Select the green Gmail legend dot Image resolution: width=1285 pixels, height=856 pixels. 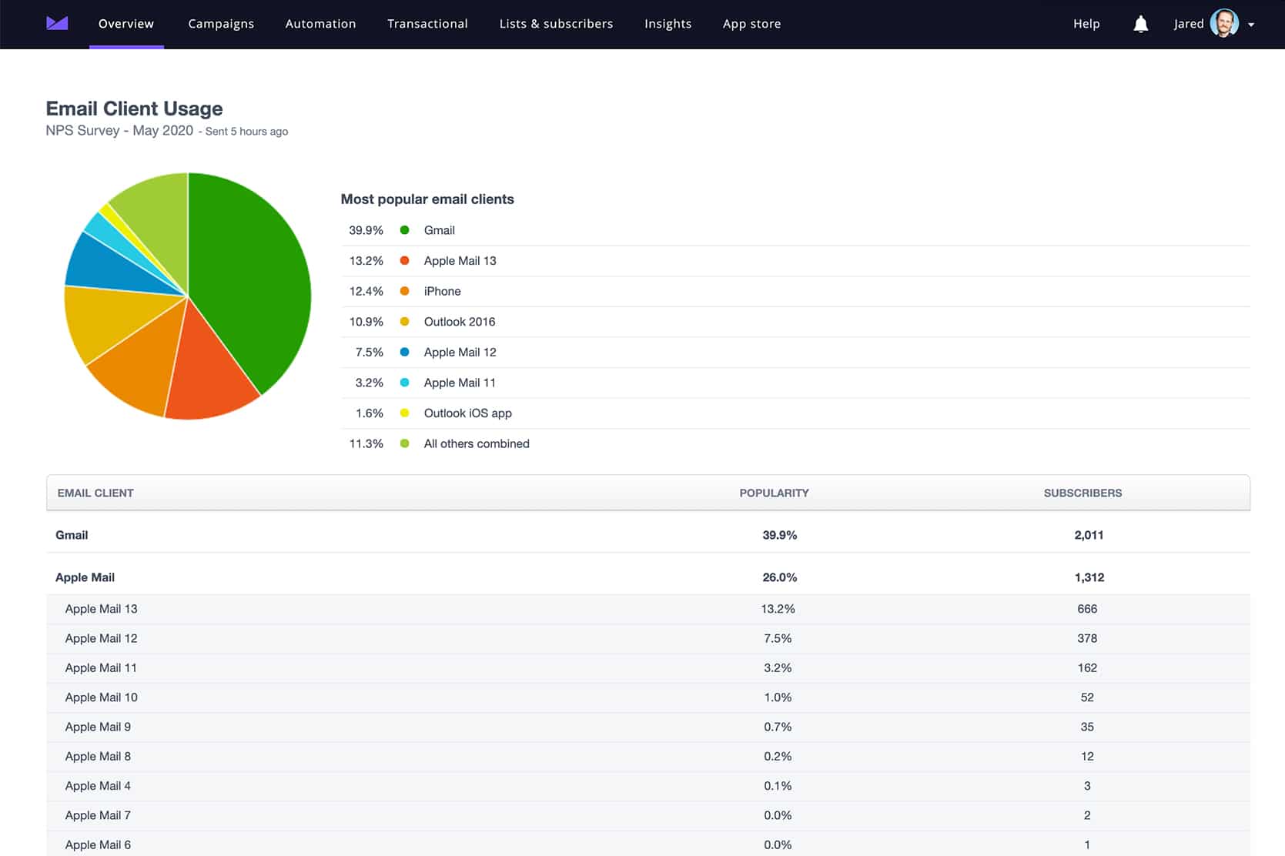coord(403,229)
